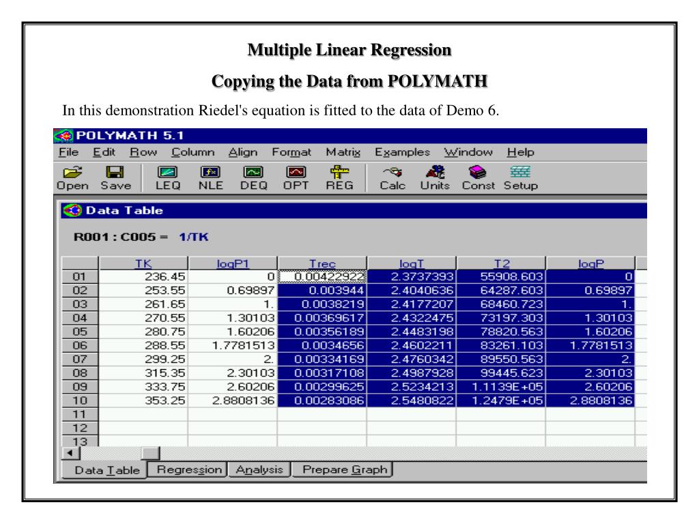Viewport: 699px width, 524px height.
Task: Click the Save floppy disk icon
Action: [x=115, y=173]
